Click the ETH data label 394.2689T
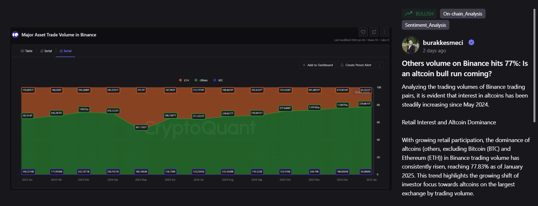Viewport: 538px width, 206px height. (x=84, y=90)
